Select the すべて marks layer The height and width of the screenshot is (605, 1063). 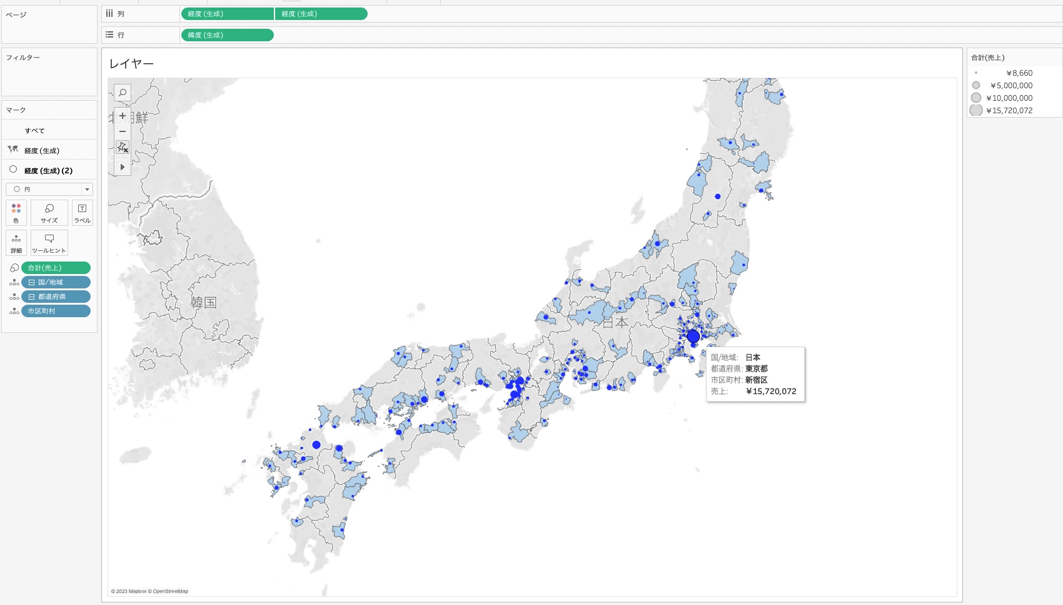49,130
